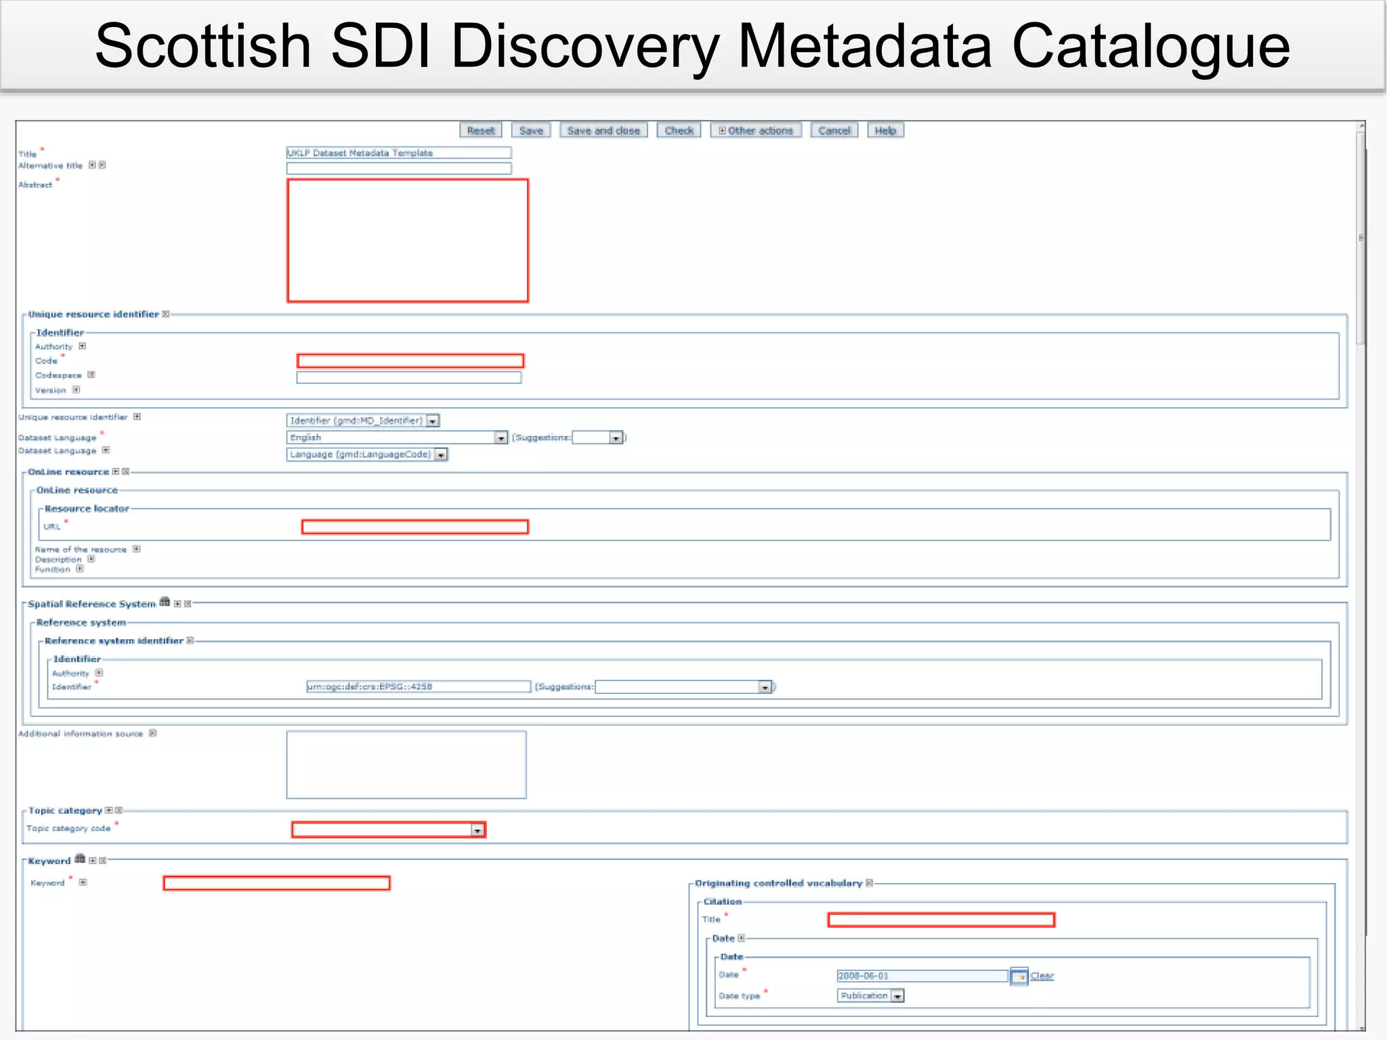Remove Alternative title with the x icon
Image resolution: width=1387 pixels, height=1040 pixels.
click(x=102, y=165)
